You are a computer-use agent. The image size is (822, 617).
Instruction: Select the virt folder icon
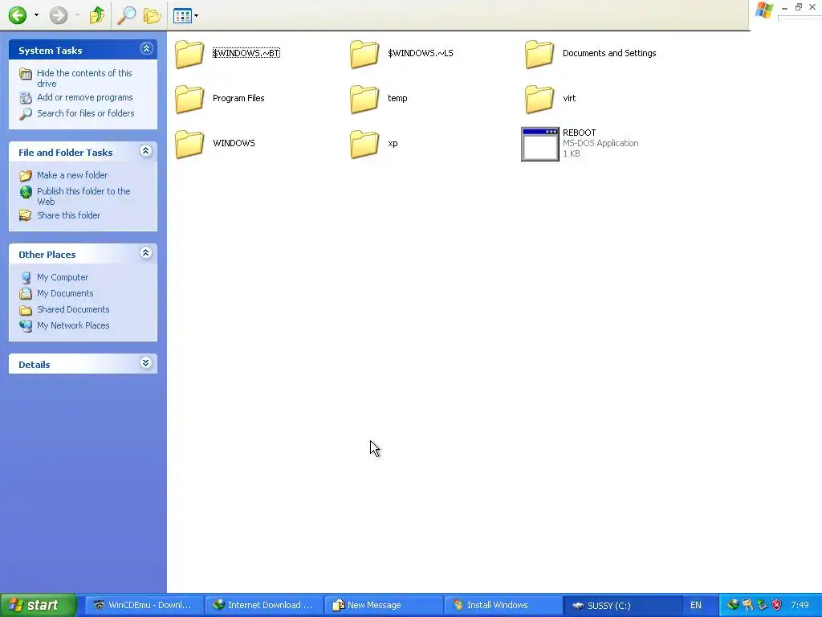(539, 99)
